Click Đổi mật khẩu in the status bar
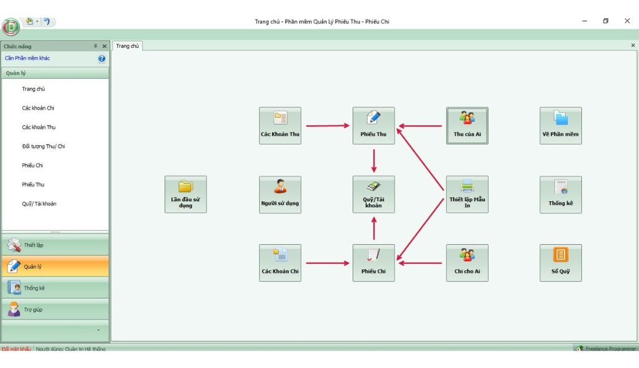This screenshot has width=639, height=368. pyautogui.click(x=17, y=349)
